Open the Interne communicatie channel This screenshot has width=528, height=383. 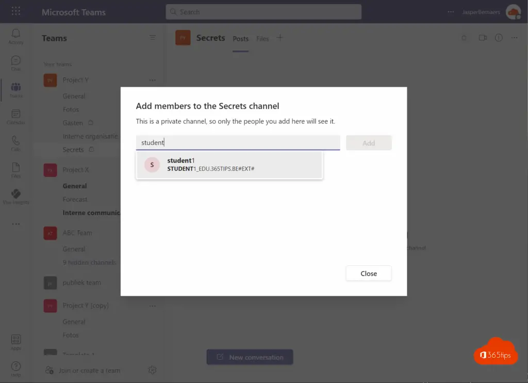(x=91, y=213)
